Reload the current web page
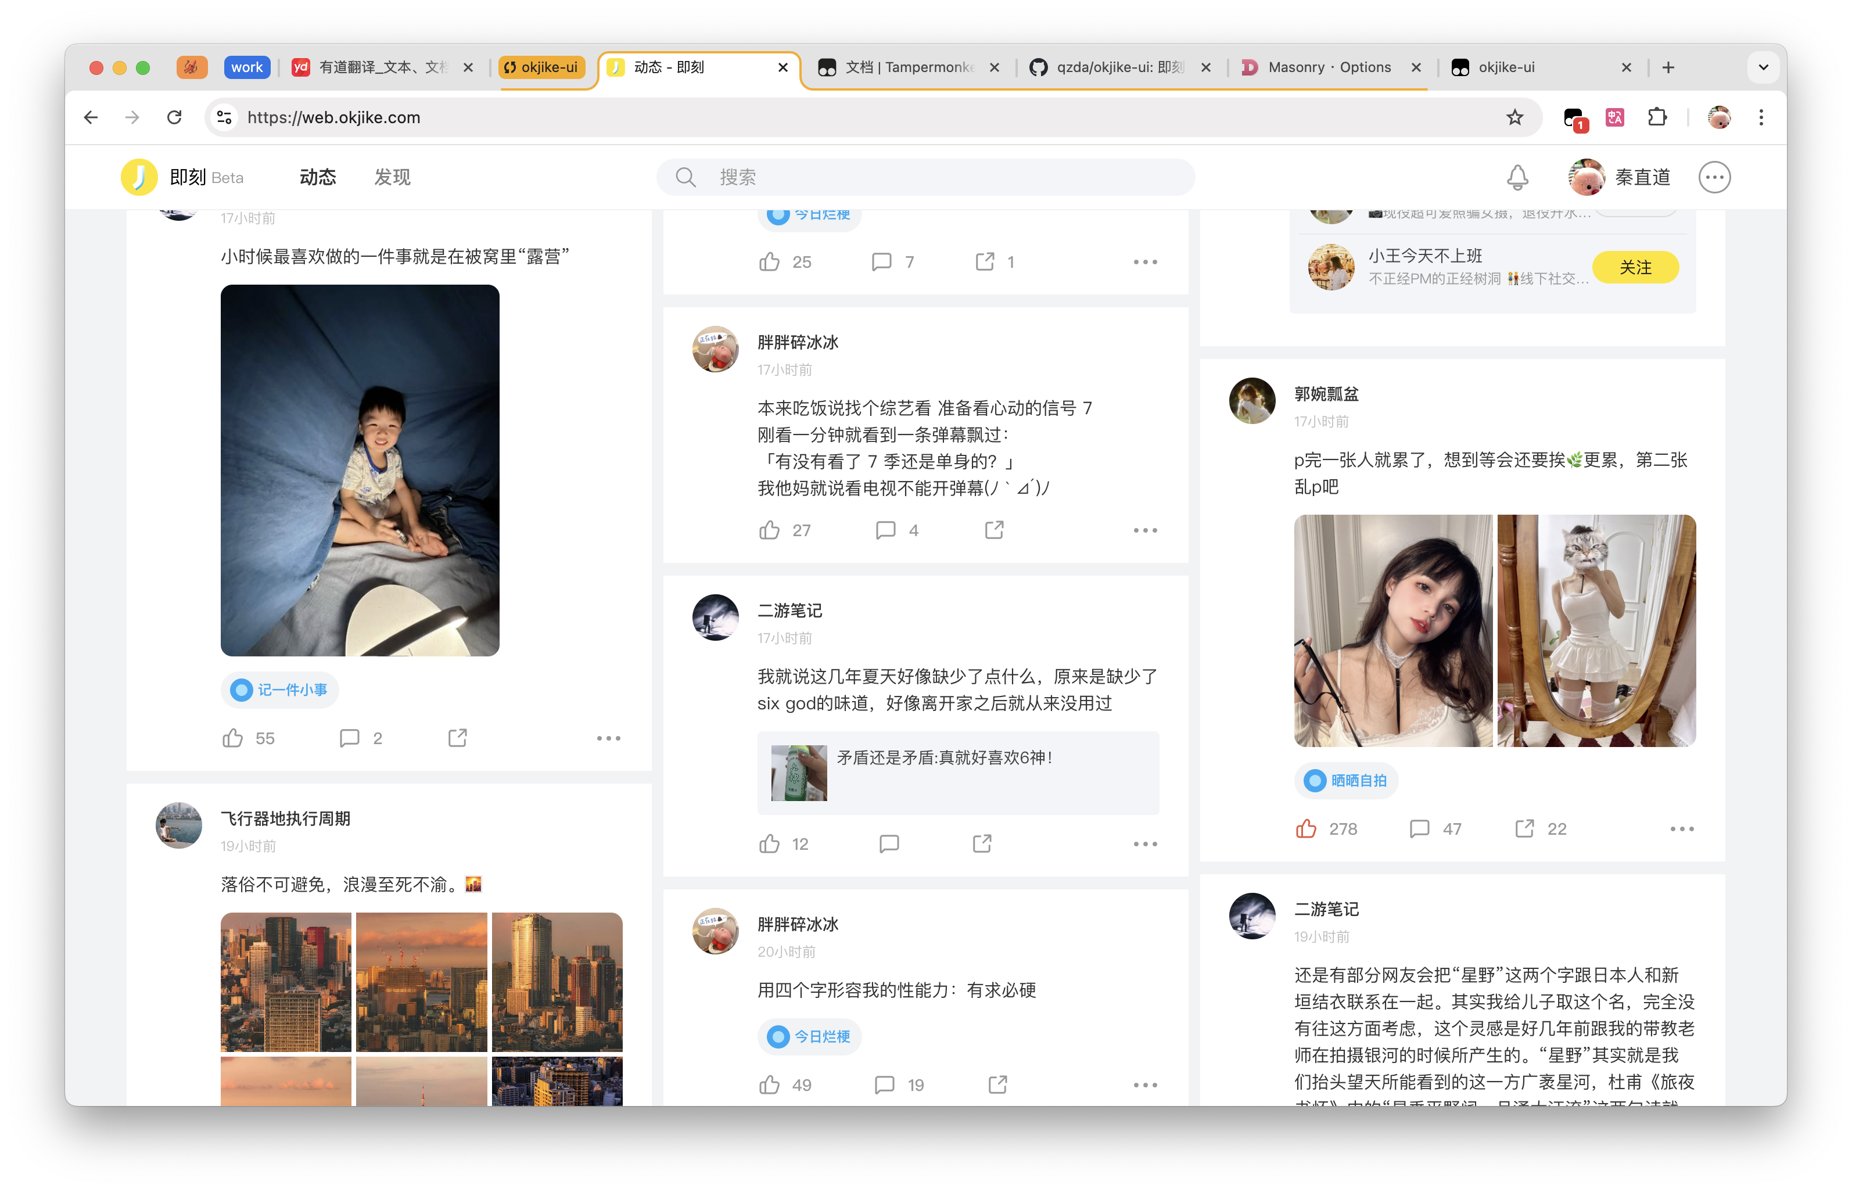The width and height of the screenshot is (1852, 1192). pos(175,118)
